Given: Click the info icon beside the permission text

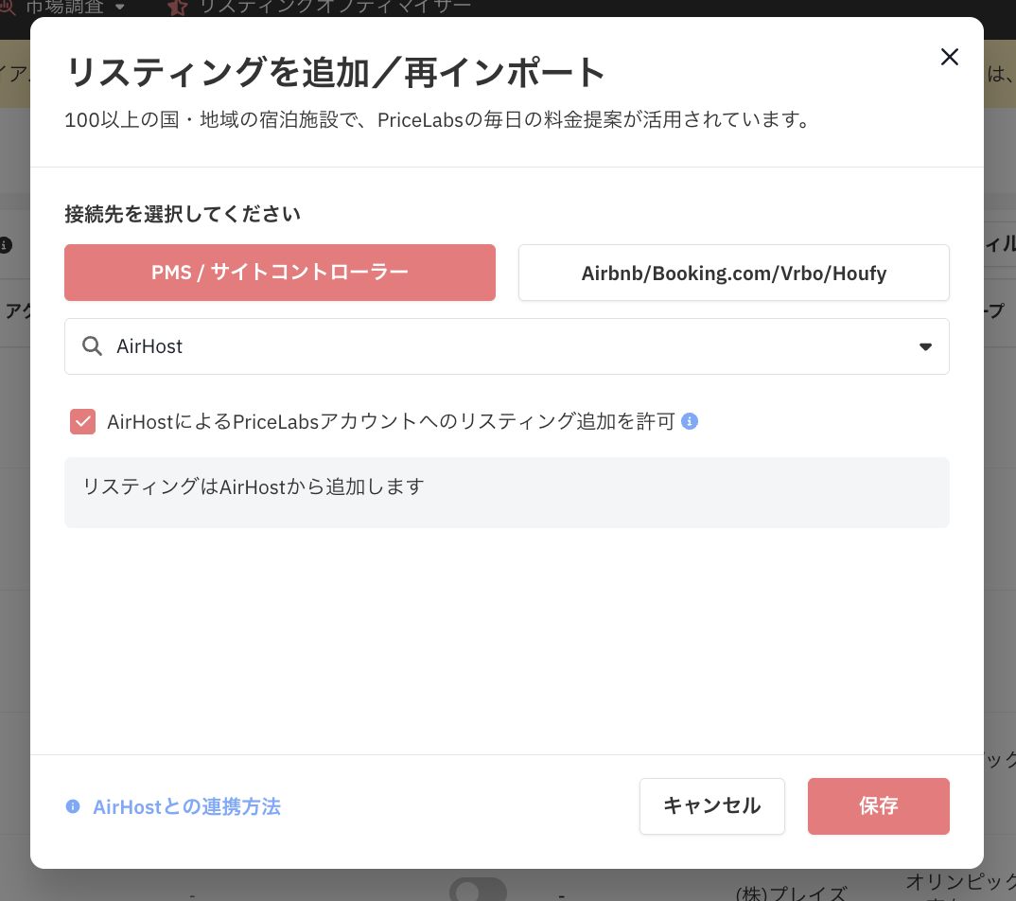Looking at the screenshot, I should (x=690, y=421).
